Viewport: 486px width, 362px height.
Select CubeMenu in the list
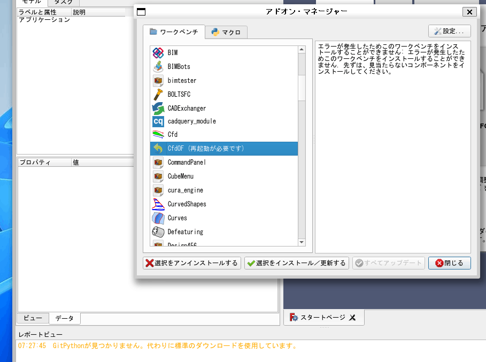click(x=224, y=176)
